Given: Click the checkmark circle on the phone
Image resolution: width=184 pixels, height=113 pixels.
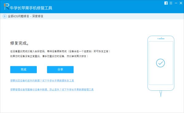Looking at the screenshot, I should click(160, 63).
